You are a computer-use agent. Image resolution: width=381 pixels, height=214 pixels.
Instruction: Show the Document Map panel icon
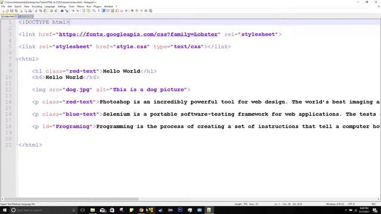coord(113,11)
